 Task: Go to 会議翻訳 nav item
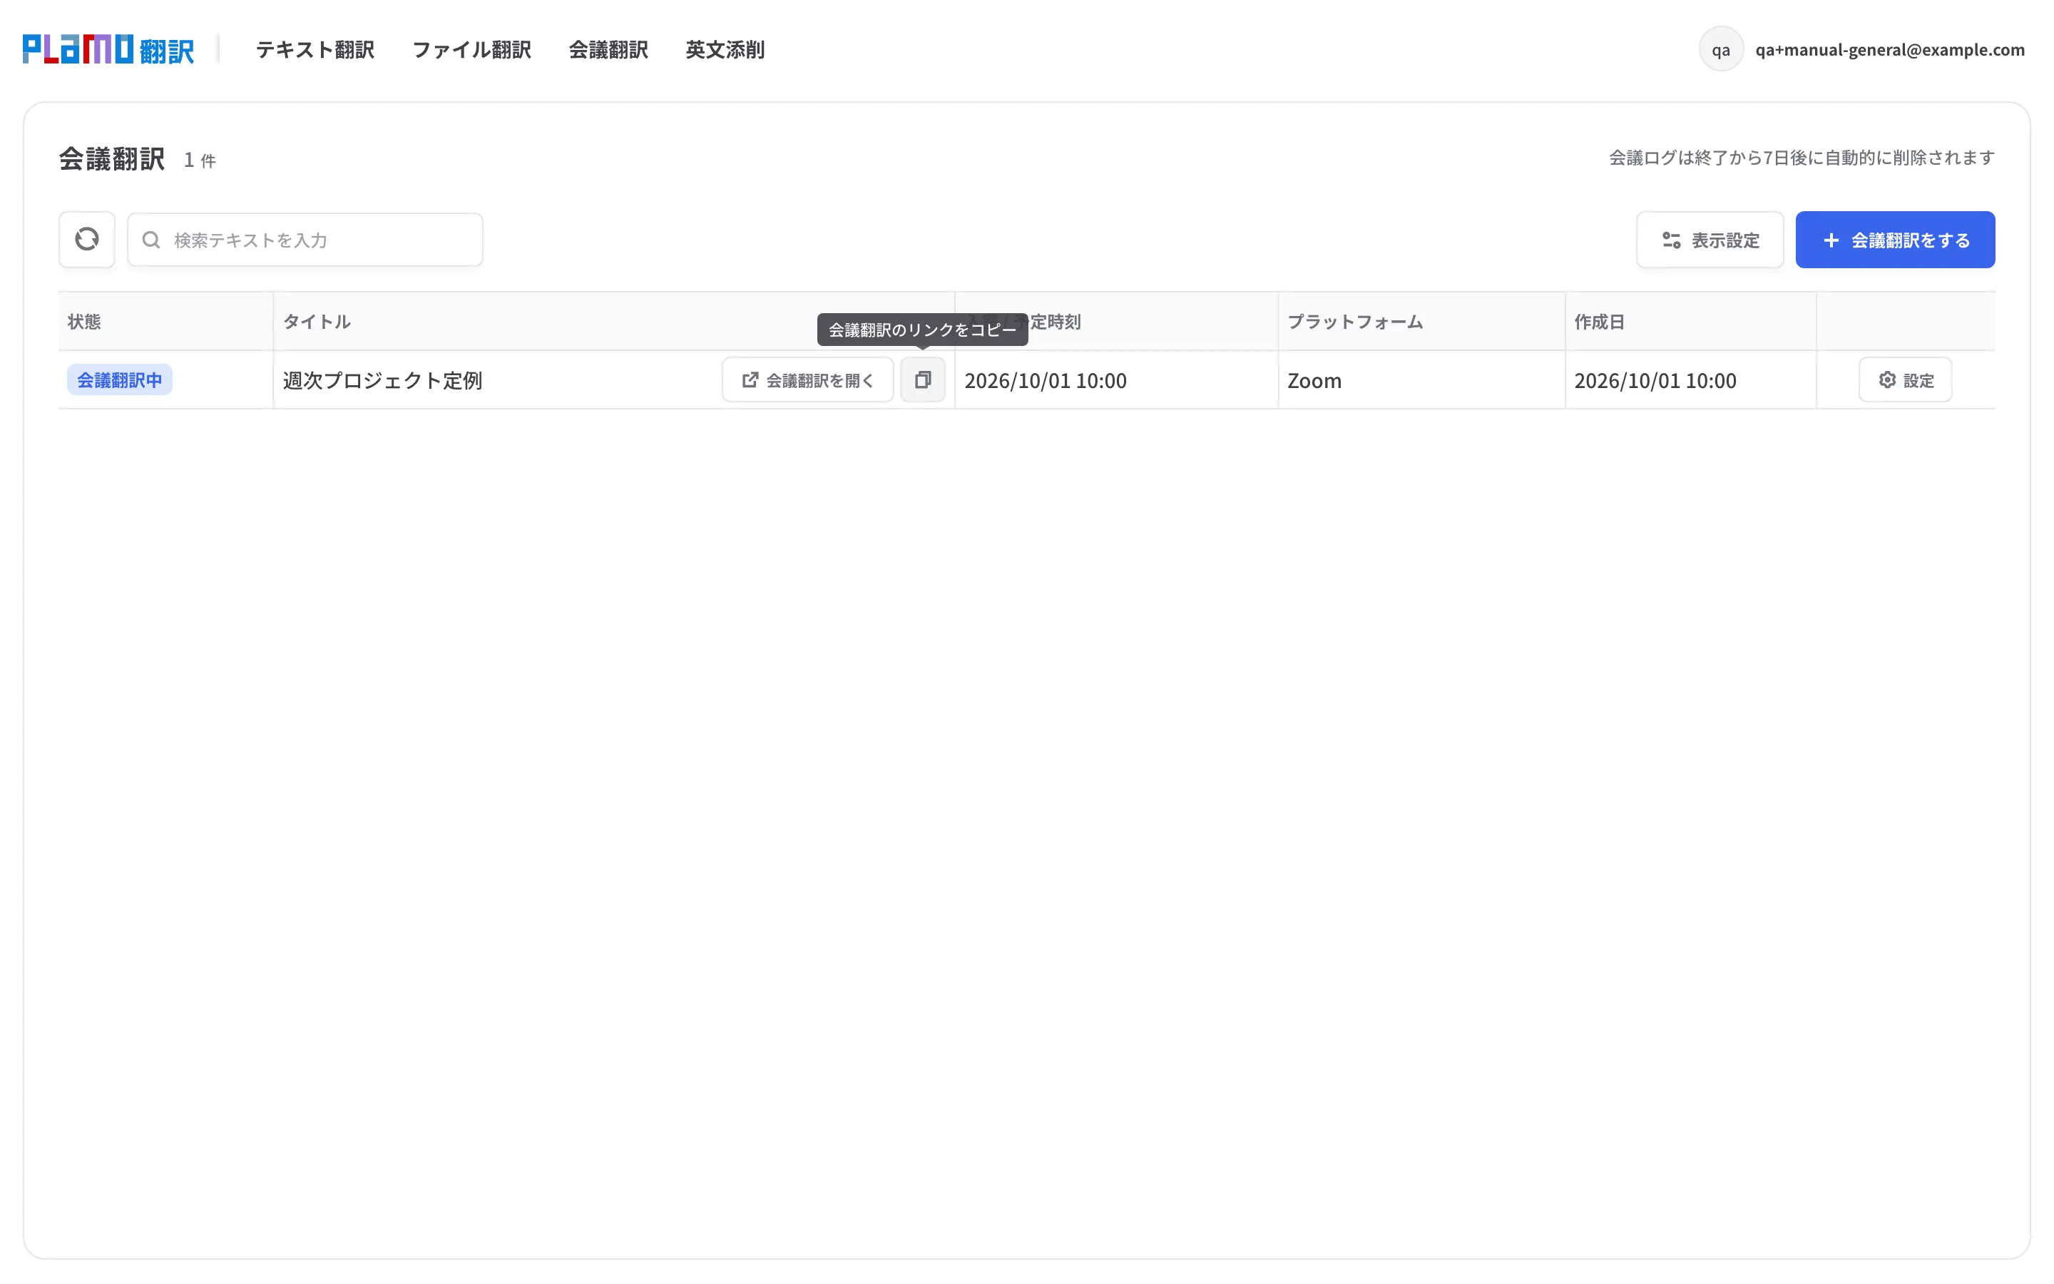pos(608,49)
